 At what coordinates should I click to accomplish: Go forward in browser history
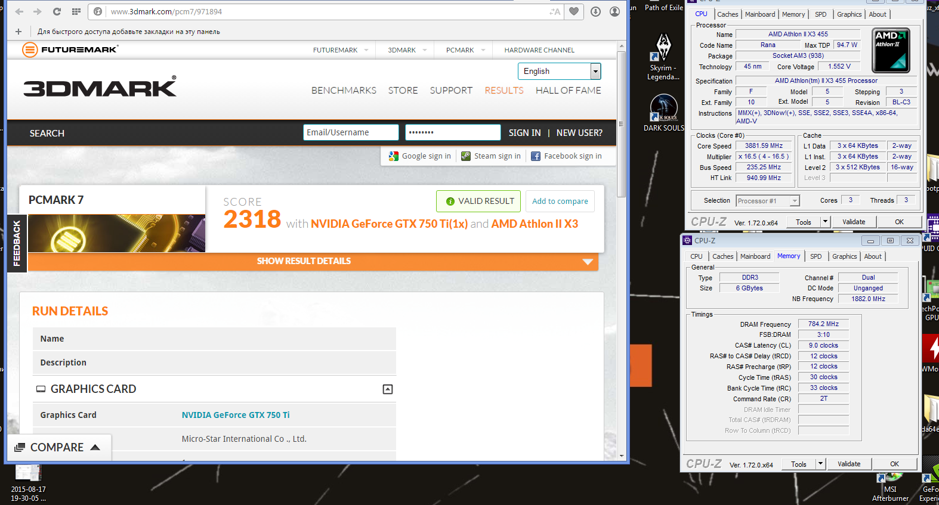(38, 11)
